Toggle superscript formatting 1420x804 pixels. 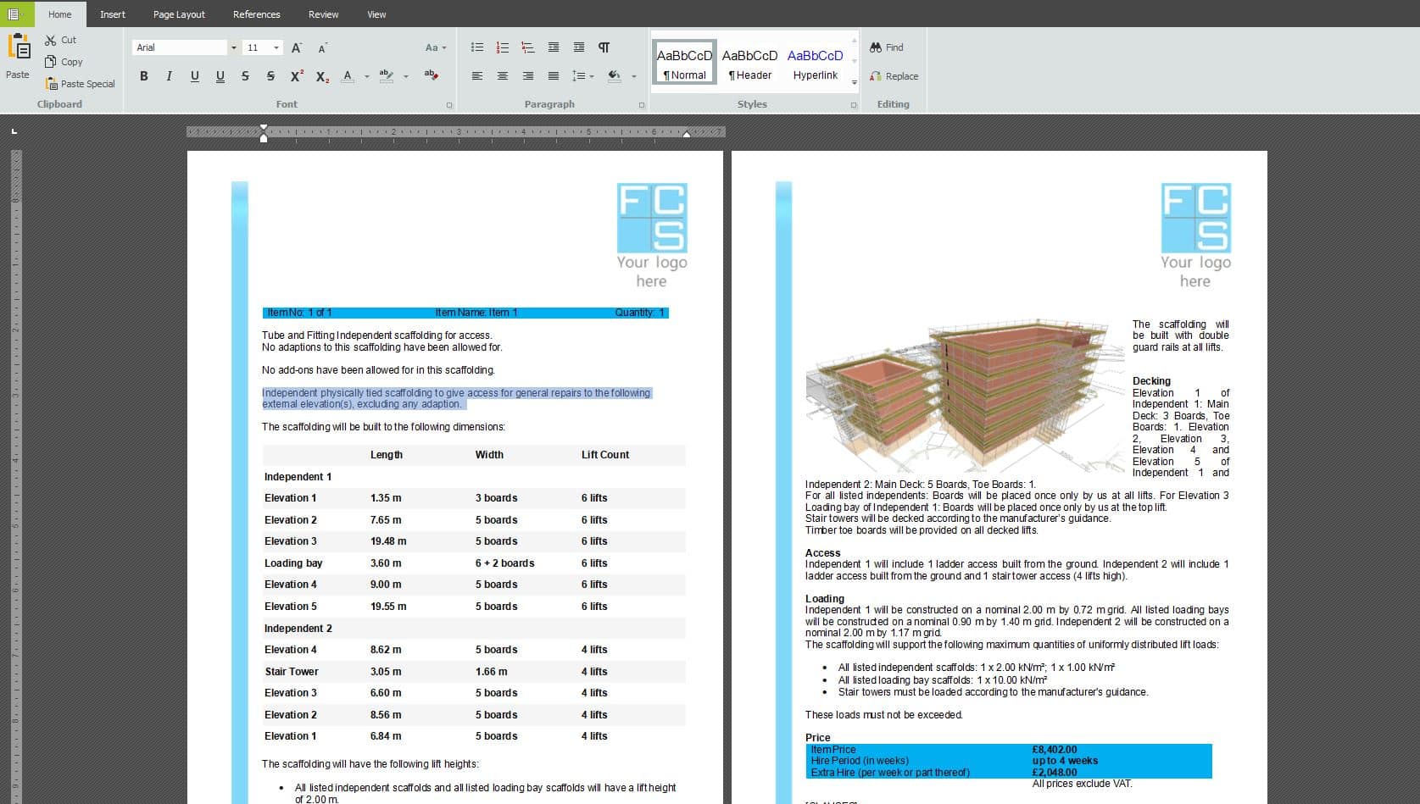tap(296, 76)
